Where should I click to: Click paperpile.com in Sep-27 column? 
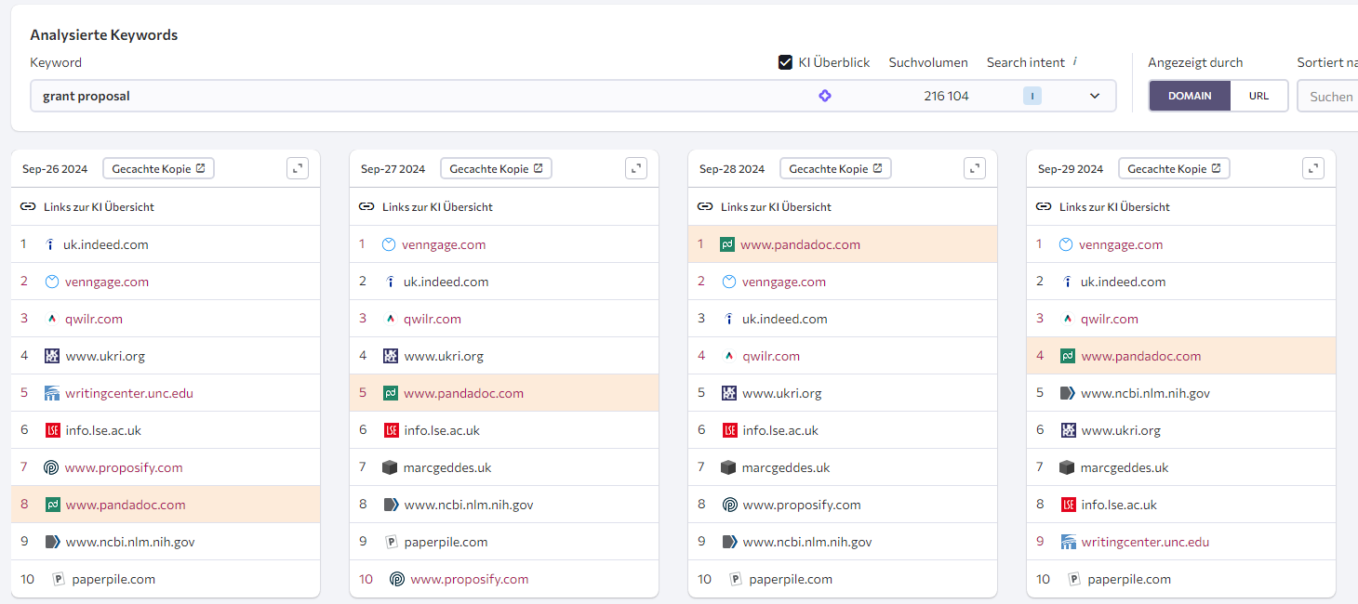pyautogui.click(x=446, y=542)
